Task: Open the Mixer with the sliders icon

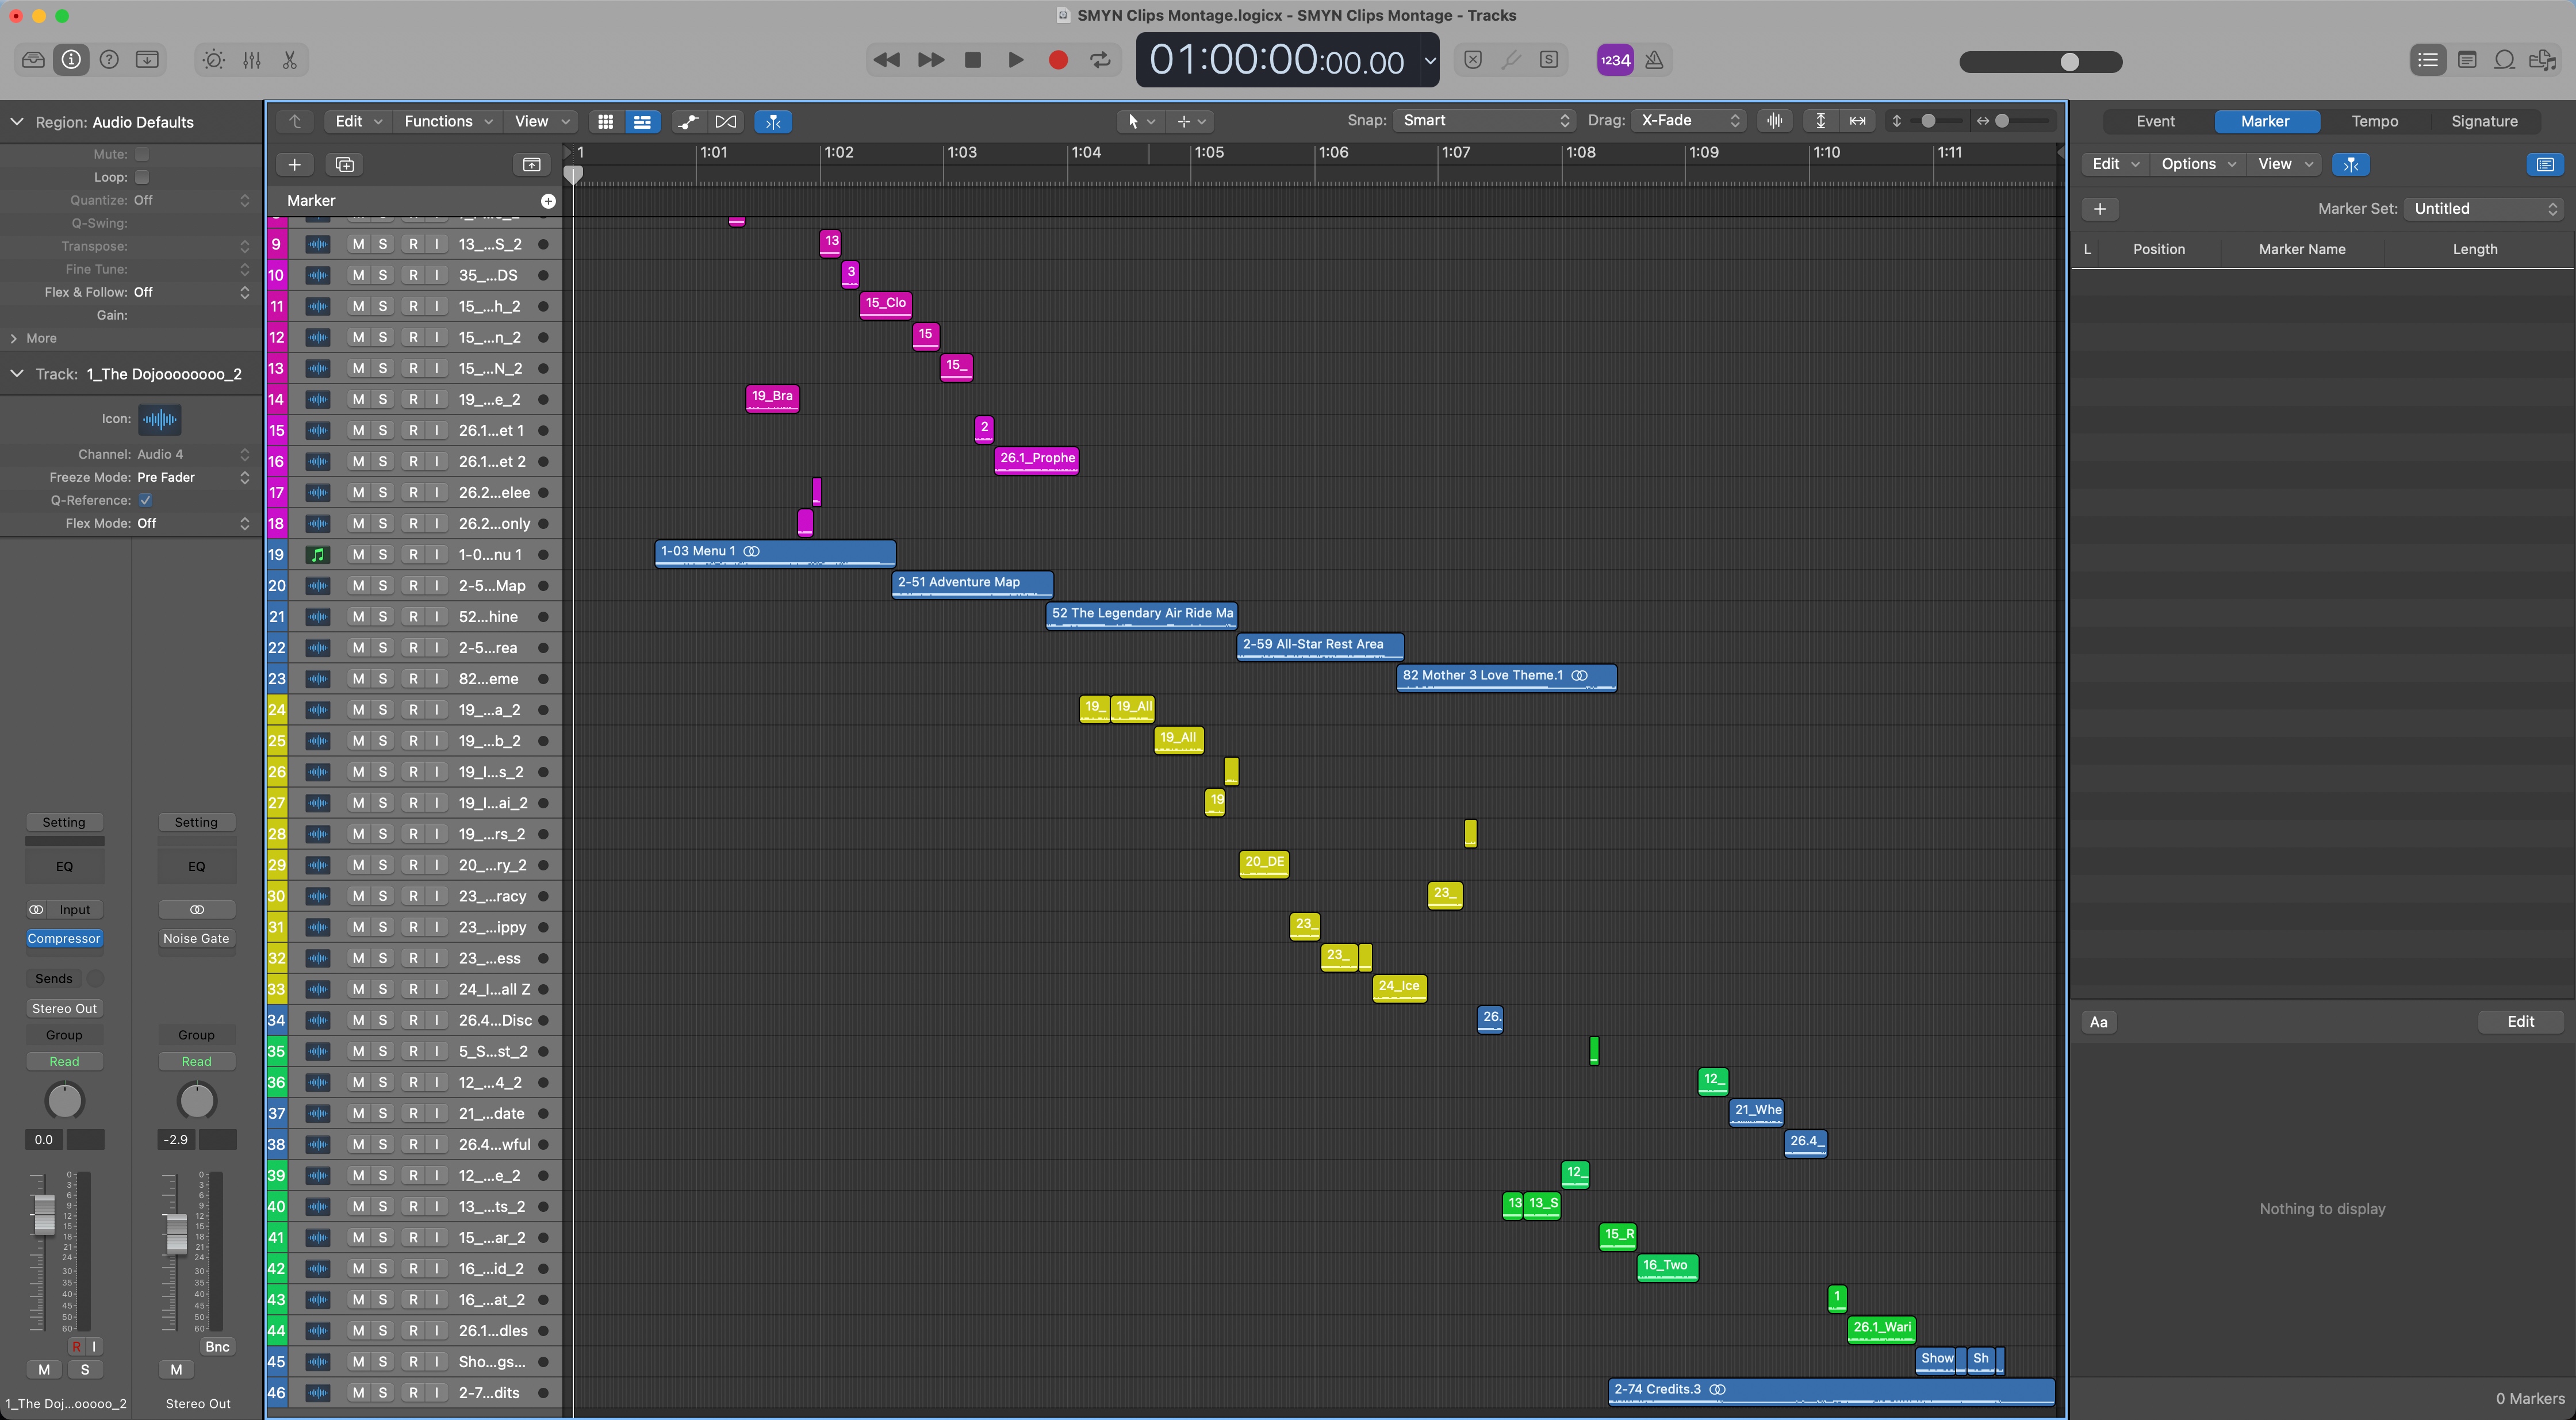Action: (251, 60)
